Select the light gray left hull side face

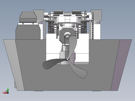tap(14, 65)
